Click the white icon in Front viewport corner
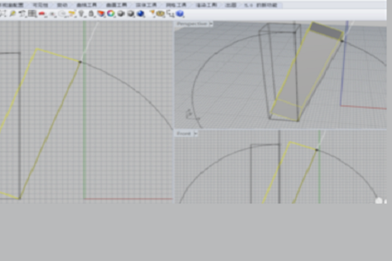Viewport: 392px width, 261px height. [x=379, y=200]
